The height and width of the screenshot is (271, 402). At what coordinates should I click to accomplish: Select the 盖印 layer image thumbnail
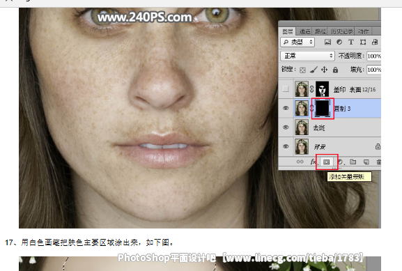[x=302, y=89]
